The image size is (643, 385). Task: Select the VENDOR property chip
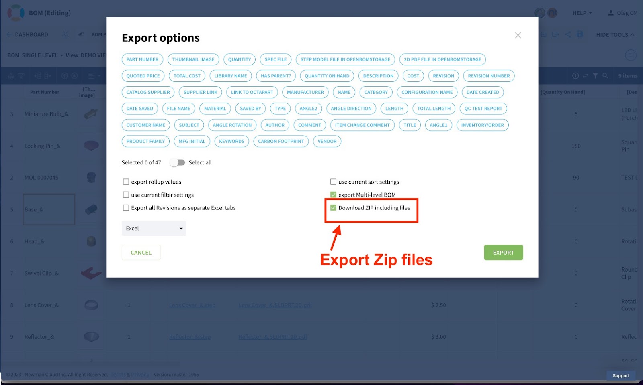point(327,141)
